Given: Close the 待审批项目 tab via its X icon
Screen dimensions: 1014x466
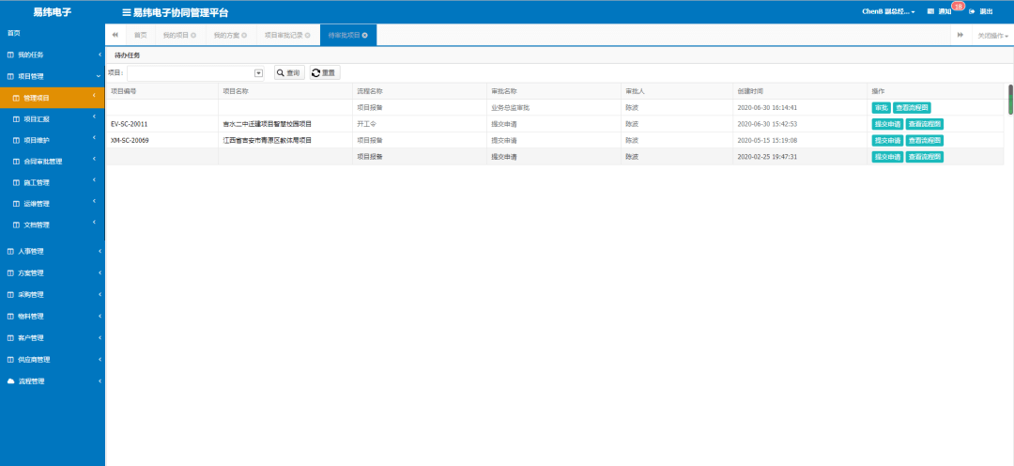Looking at the screenshot, I should [x=364, y=35].
